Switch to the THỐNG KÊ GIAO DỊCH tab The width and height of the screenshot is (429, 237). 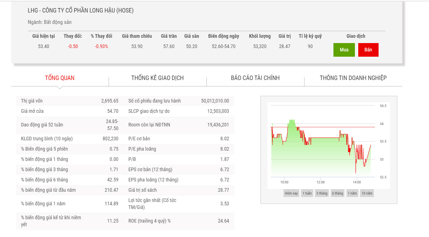(157, 78)
